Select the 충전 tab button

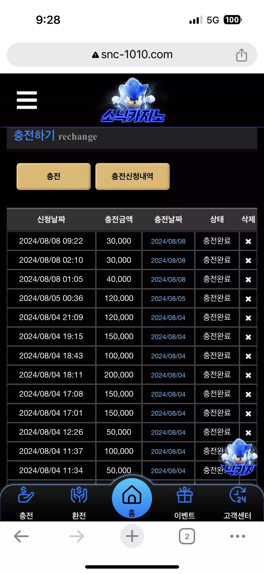pyautogui.click(x=53, y=176)
